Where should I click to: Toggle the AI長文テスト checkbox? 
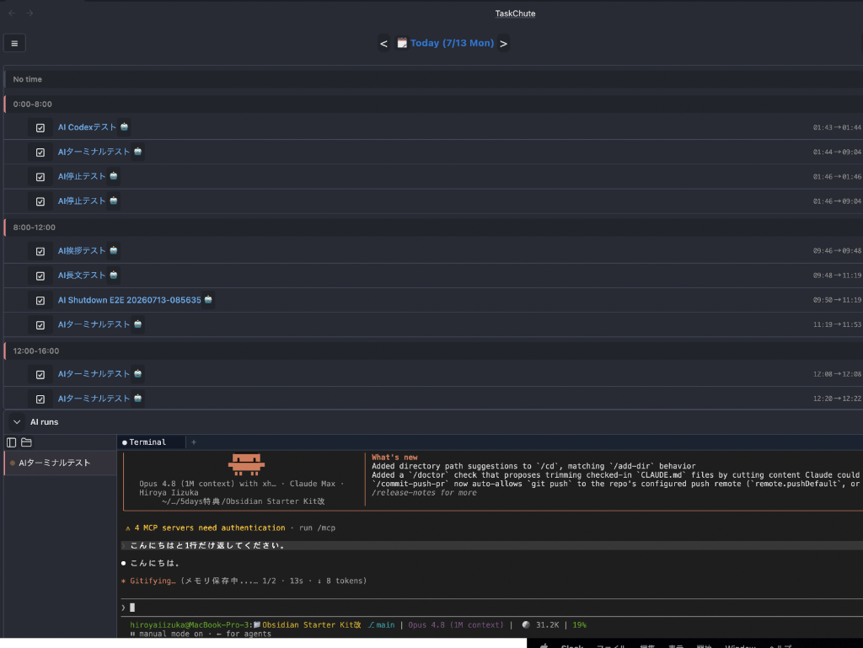pos(40,276)
